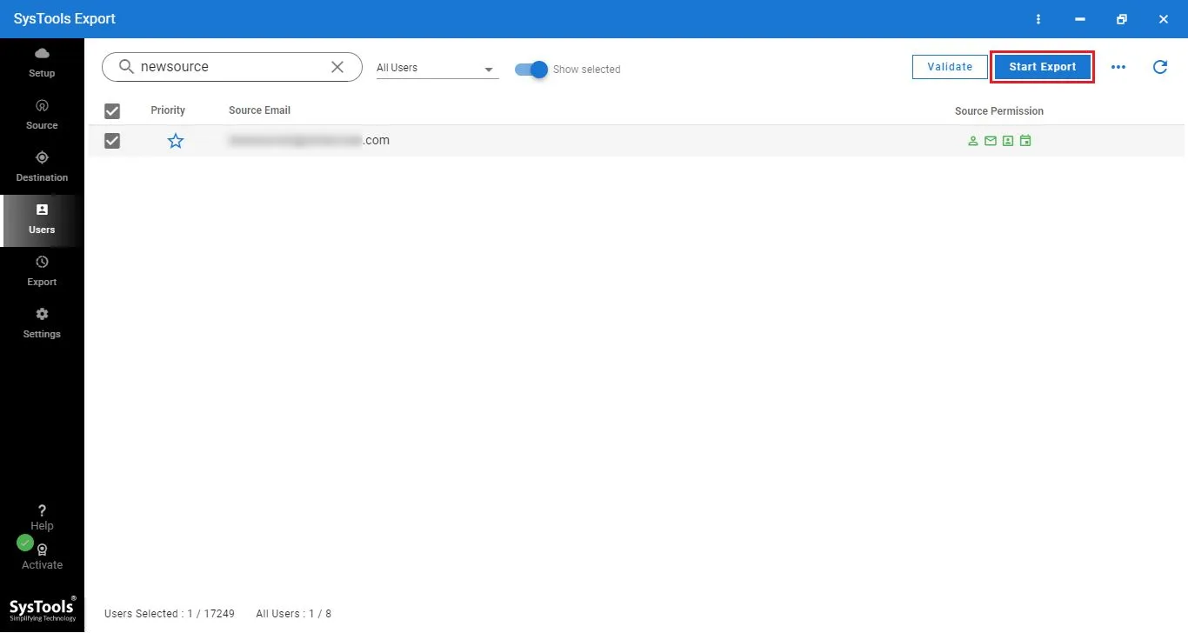Expand the All Users dropdown
The height and width of the screenshot is (633, 1188).
click(x=437, y=68)
